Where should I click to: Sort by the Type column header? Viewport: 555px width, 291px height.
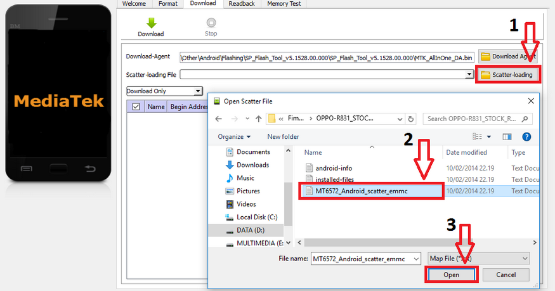coord(518,152)
